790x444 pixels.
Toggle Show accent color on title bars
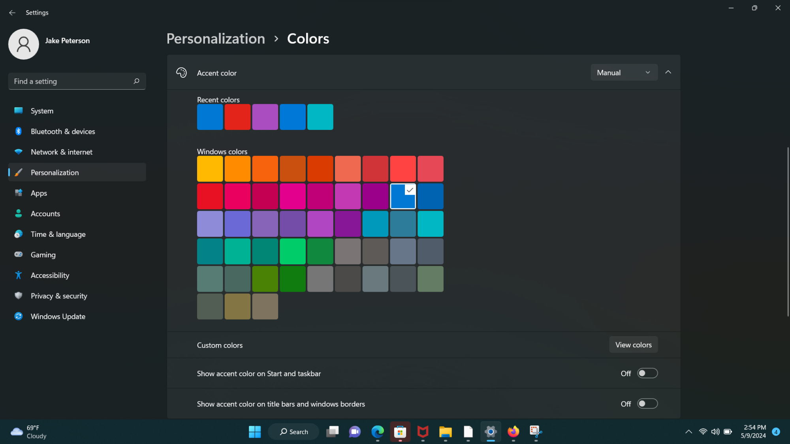point(647,404)
